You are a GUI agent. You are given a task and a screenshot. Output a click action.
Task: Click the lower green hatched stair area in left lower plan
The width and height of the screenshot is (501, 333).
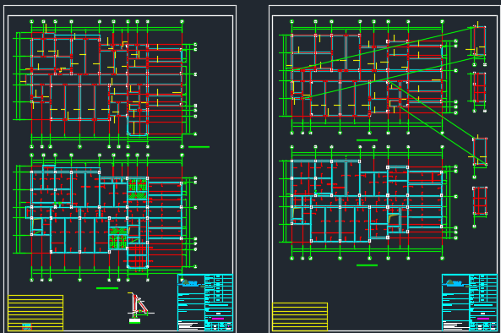118,238
